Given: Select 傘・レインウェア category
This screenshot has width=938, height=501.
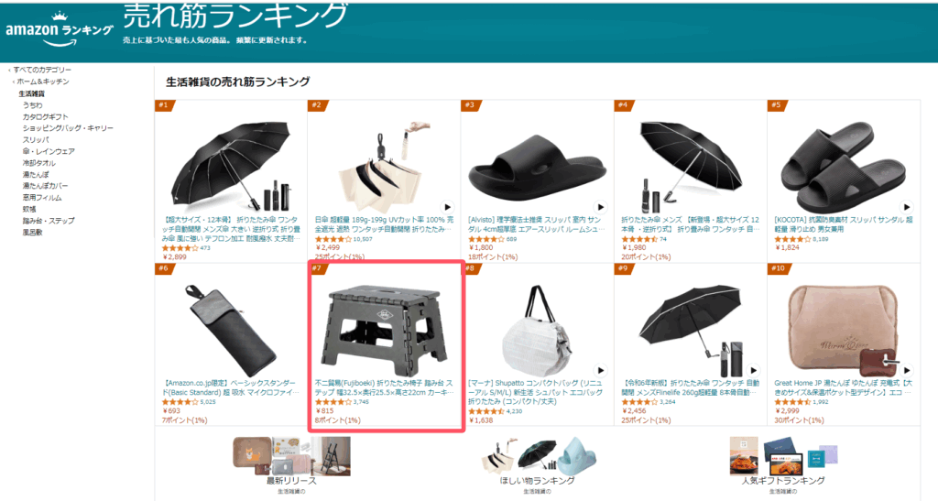Looking at the screenshot, I should click(x=49, y=151).
